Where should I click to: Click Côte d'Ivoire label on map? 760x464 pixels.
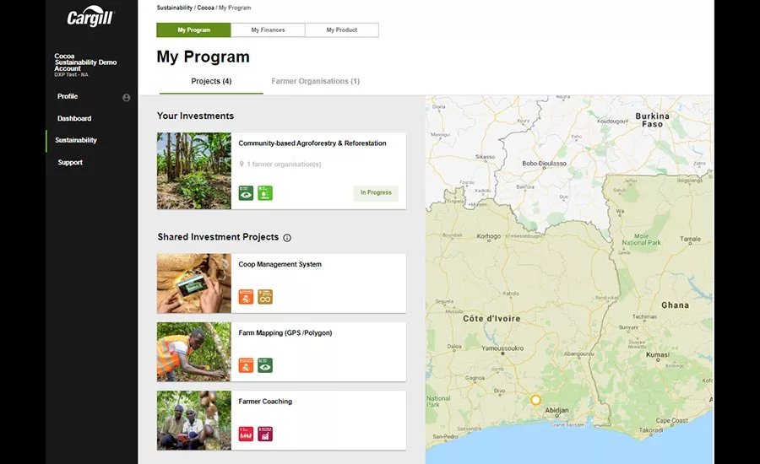pyautogui.click(x=491, y=319)
